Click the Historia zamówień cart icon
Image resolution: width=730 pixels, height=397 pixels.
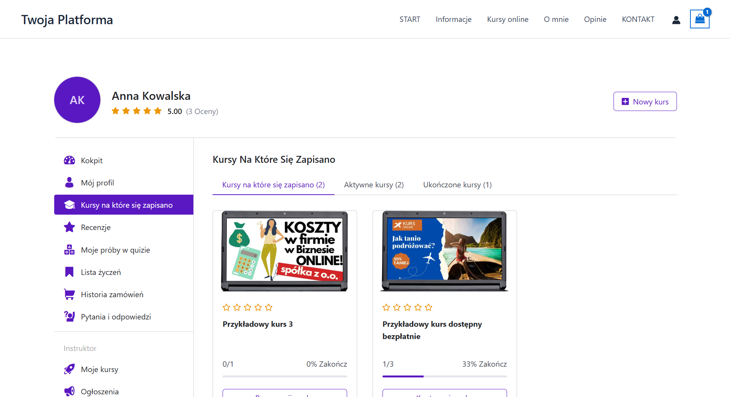tap(69, 294)
